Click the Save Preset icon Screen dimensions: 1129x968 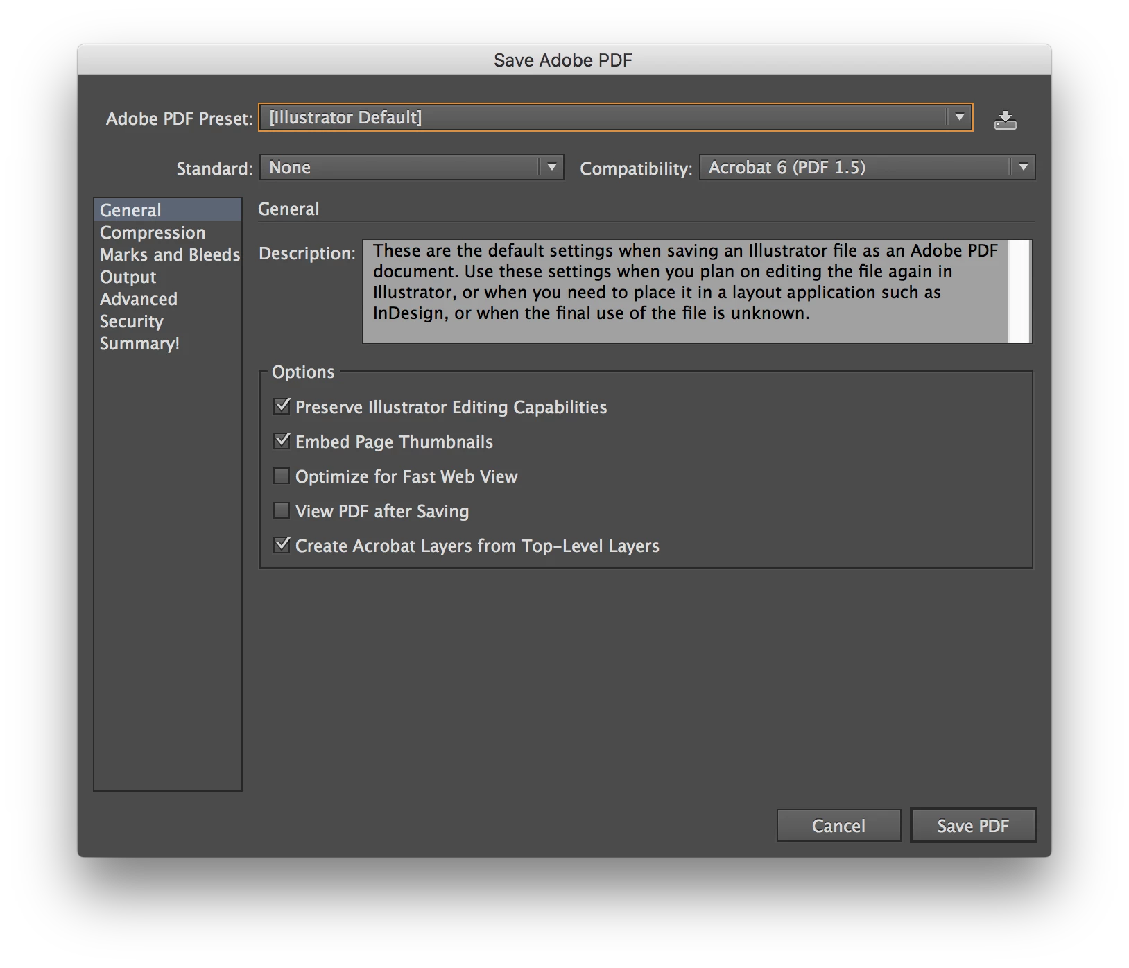coord(1005,120)
